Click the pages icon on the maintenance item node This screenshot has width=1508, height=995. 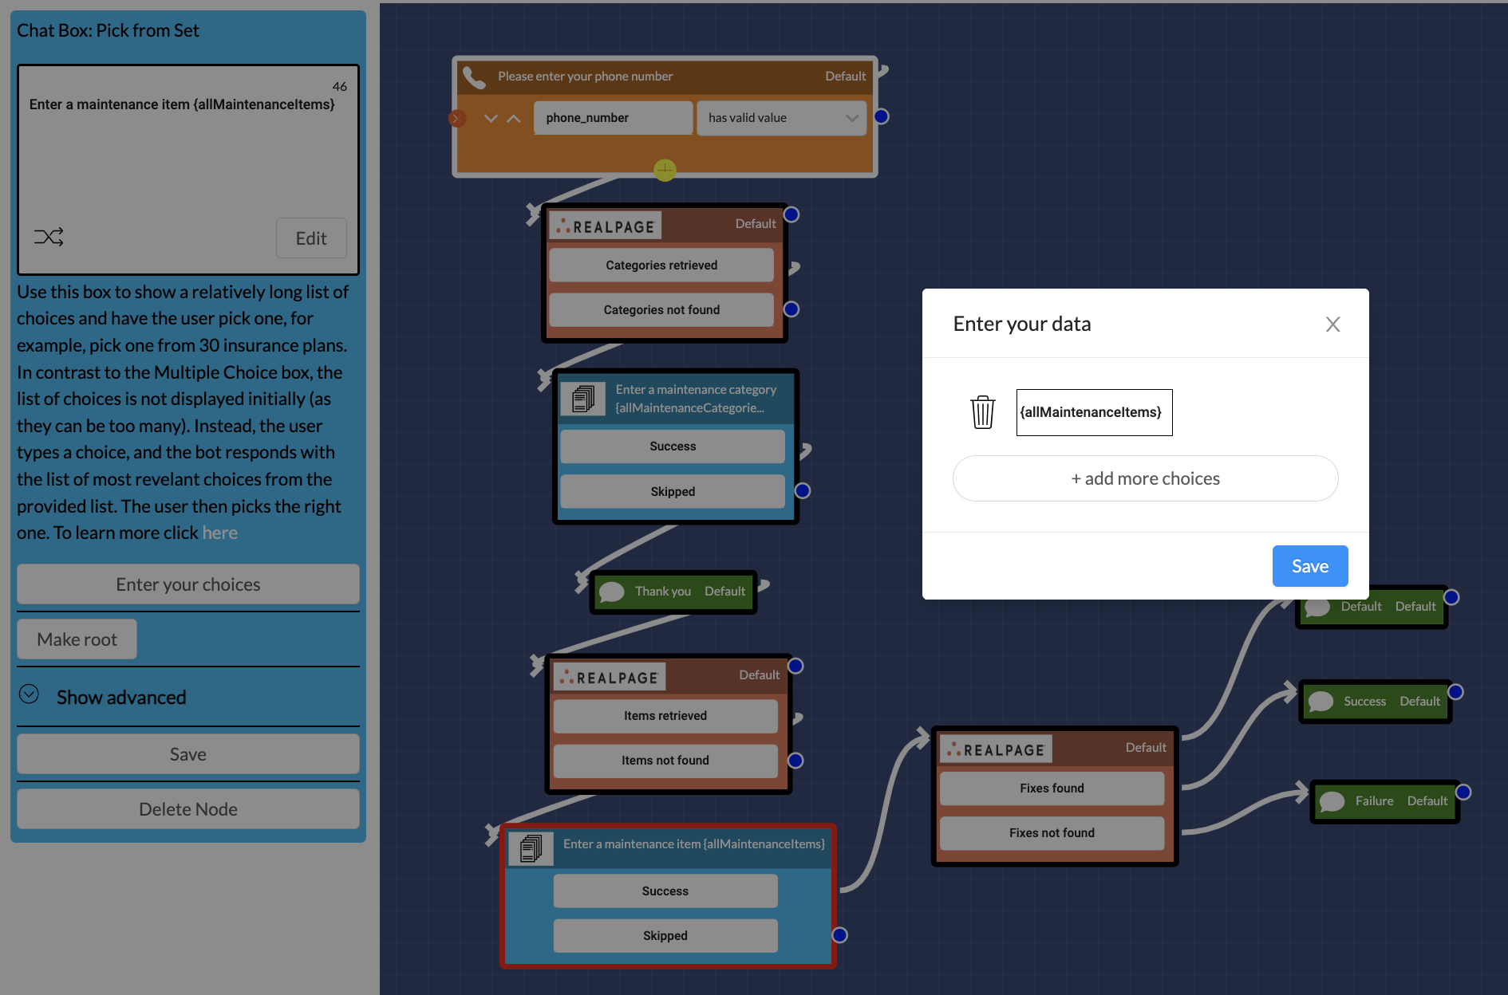tap(531, 848)
